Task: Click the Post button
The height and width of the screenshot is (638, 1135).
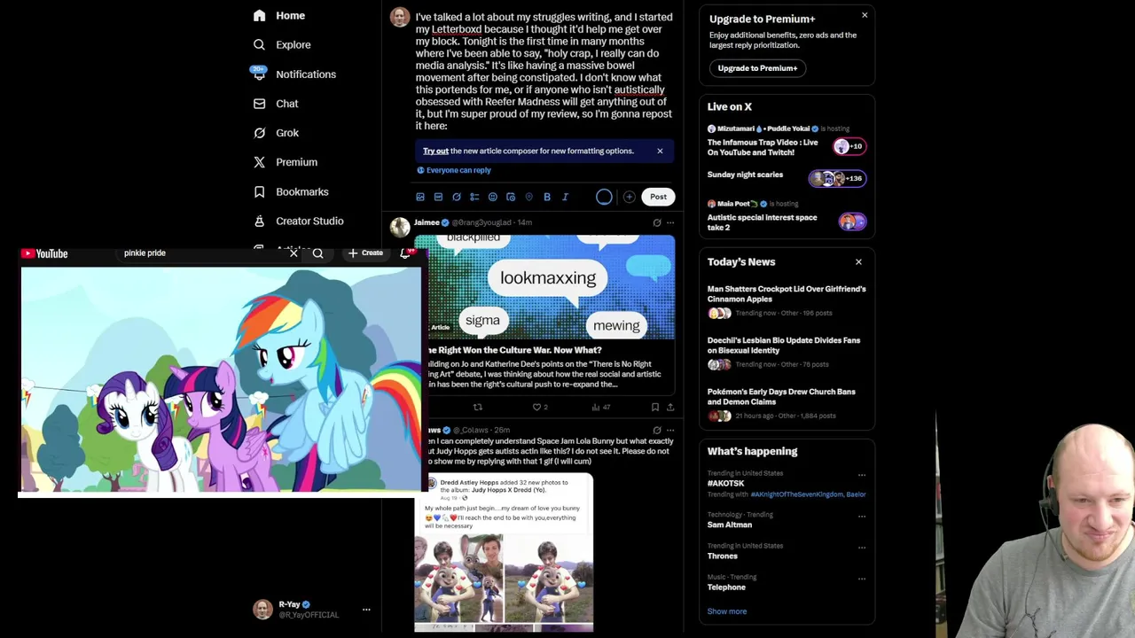Action: pos(658,197)
